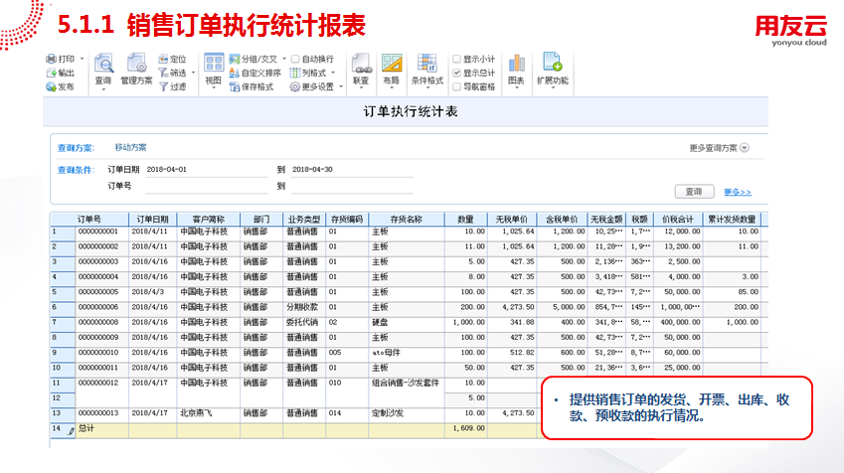Click the 更多>> link
This screenshot has width=844, height=473.
pyautogui.click(x=737, y=191)
